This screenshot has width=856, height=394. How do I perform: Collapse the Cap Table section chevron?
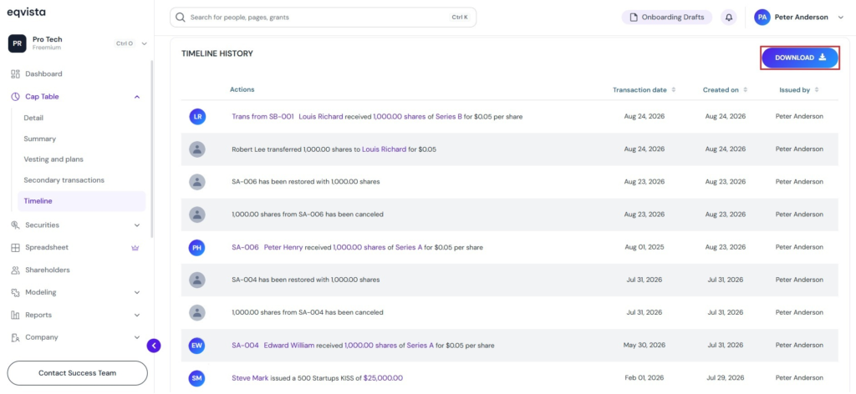tap(137, 97)
